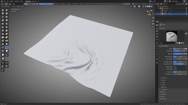Select the Mesh Filter tool
This screenshot has height=105, width=188.
pos(3,59)
